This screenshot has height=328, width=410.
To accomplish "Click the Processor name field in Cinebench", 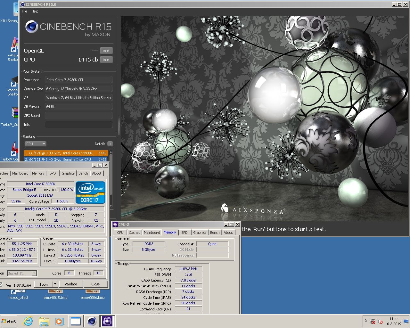I will click(79, 80).
